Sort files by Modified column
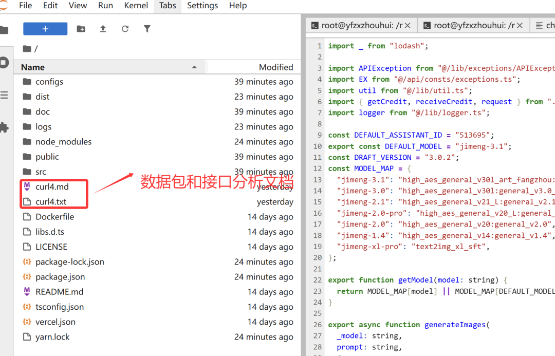The width and height of the screenshot is (555, 356). pyautogui.click(x=276, y=67)
